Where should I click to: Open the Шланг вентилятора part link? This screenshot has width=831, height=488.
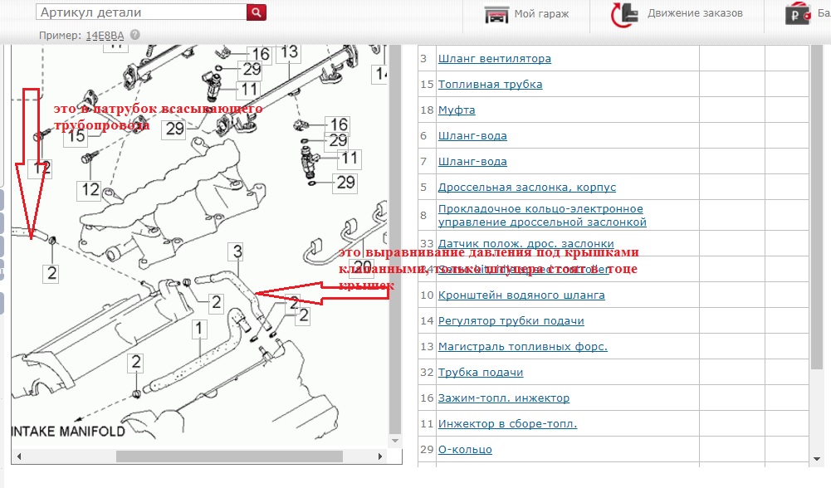[x=494, y=59]
